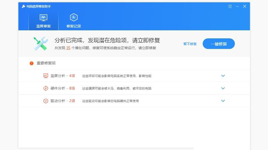Click the underlined 35 issues count

pyautogui.click(x=68, y=48)
